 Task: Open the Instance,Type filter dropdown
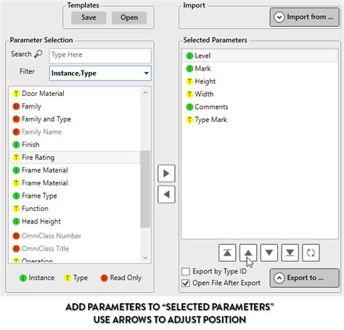click(x=100, y=73)
